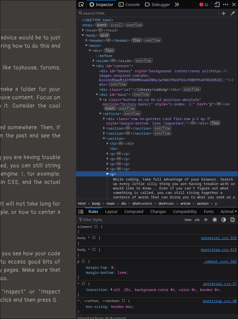Open the DevTools three-dot options menu
The image size is (238, 319).
coord(226,4)
